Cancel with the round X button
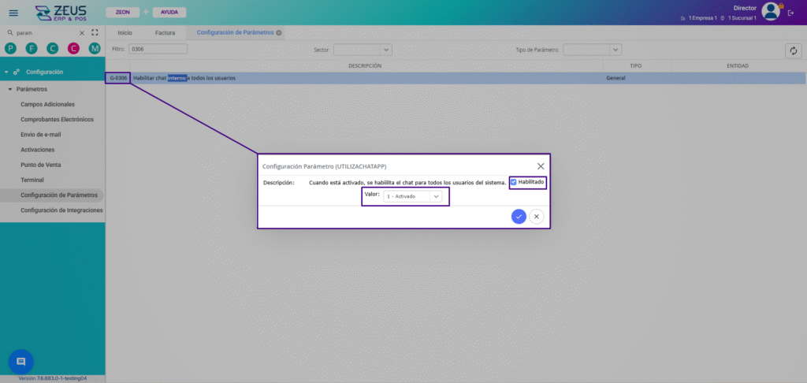 pyautogui.click(x=536, y=216)
